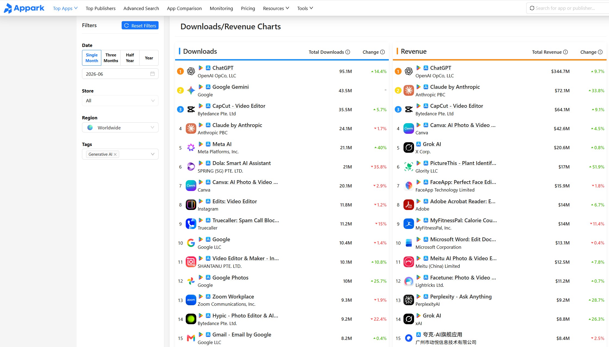
Task: Click the Claude by Anthropic icon in Revenue
Action: (409, 90)
